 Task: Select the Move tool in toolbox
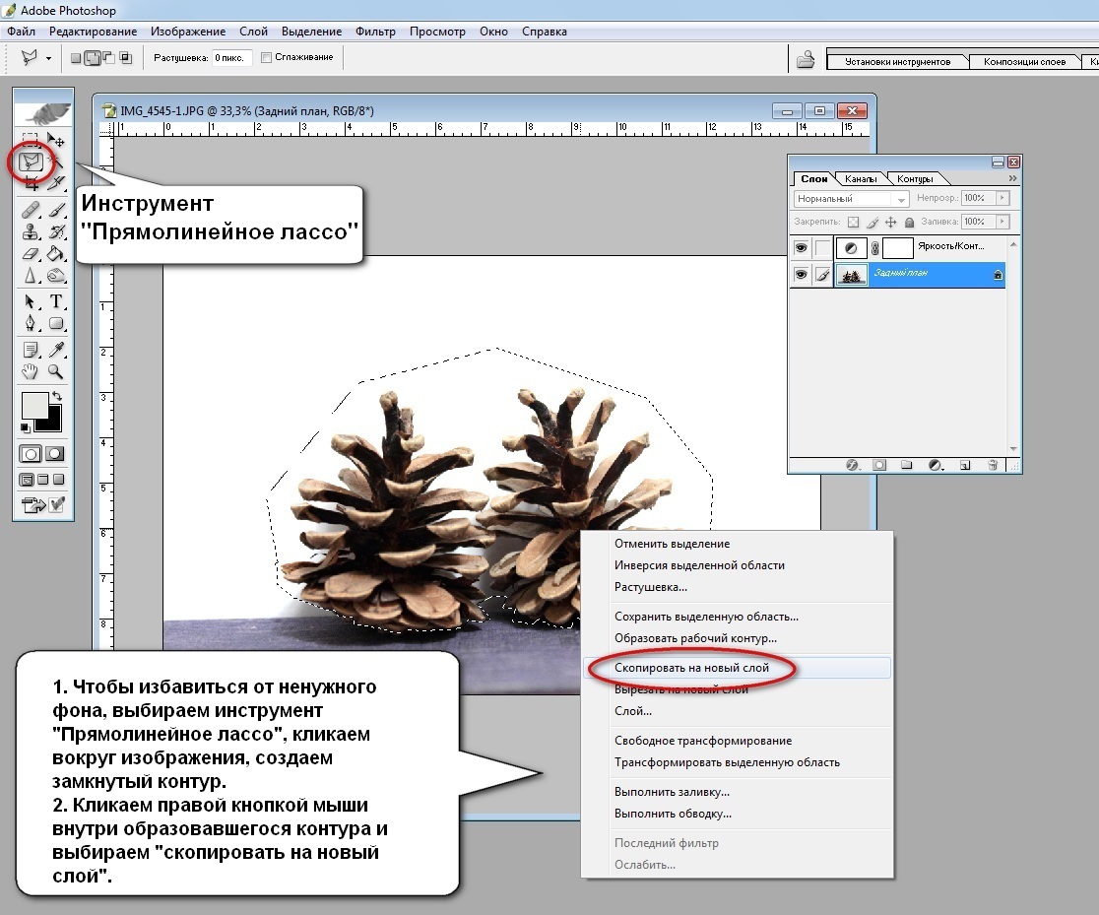56,139
